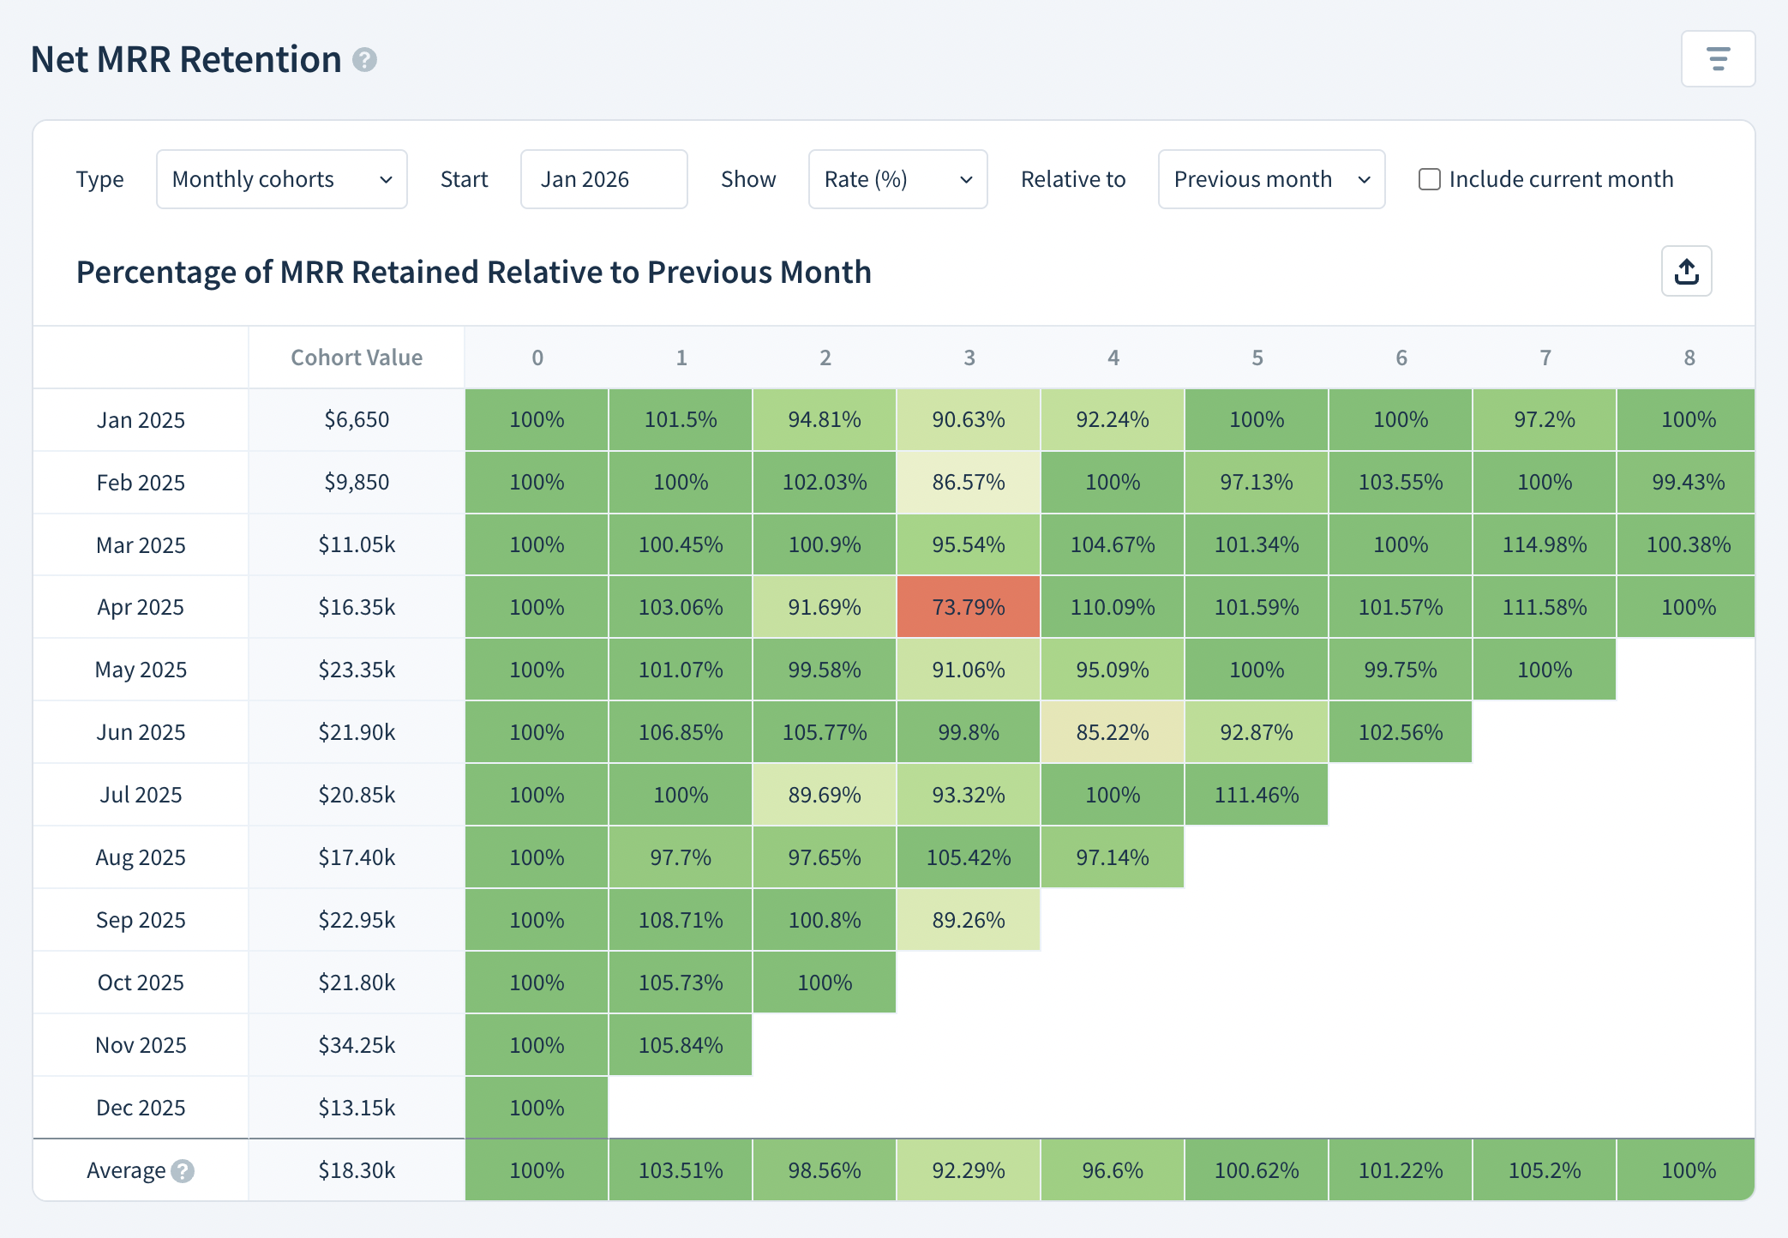The width and height of the screenshot is (1788, 1238).
Task: Expand the Rate (%) show dropdown
Action: 897,179
